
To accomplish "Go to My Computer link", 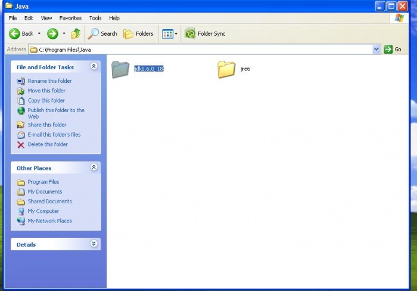I will [43, 211].
